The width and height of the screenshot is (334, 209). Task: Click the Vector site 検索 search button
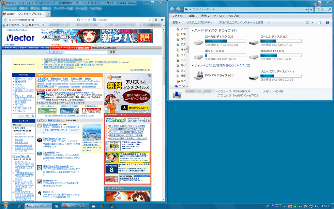tap(112, 52)
